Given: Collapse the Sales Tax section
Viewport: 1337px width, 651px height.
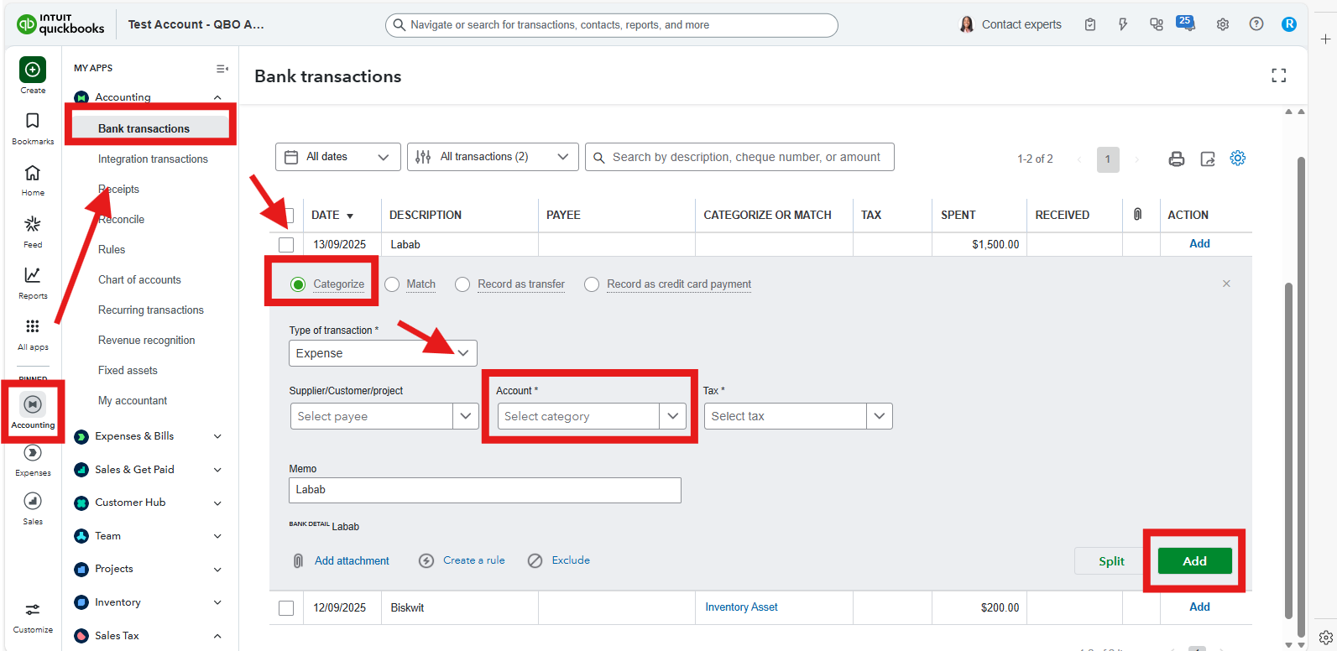Looking at the screenshot, I should tap(218, 636).
